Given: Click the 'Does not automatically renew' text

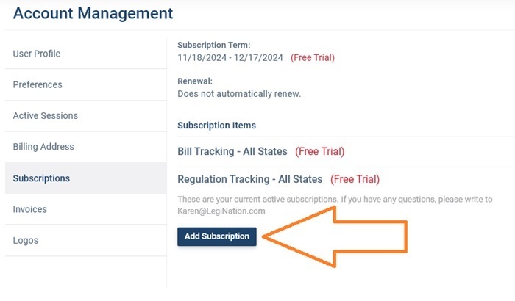Looking at the screenshot, I should 239,94.
